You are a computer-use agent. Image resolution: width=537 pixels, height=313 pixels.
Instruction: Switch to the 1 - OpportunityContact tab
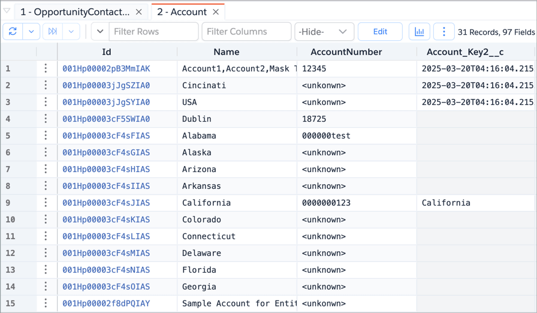[x=75, y=12]
